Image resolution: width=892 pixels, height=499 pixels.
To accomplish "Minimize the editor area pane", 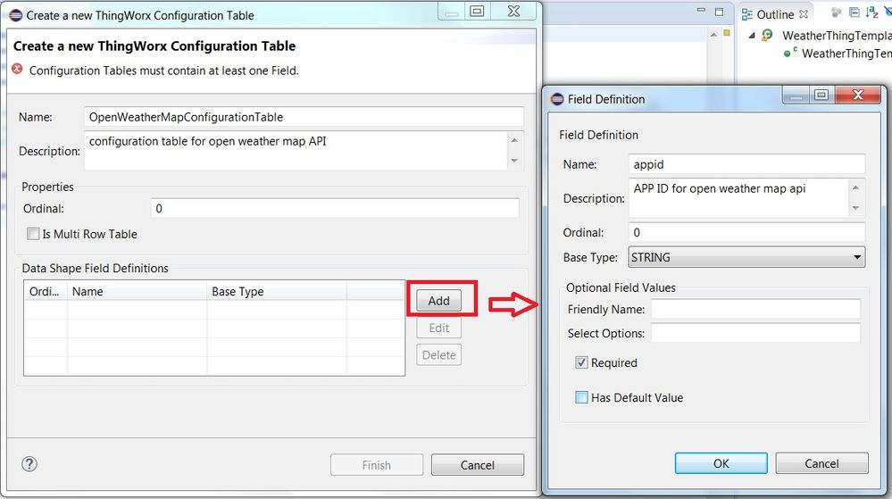I will [702, 11].
